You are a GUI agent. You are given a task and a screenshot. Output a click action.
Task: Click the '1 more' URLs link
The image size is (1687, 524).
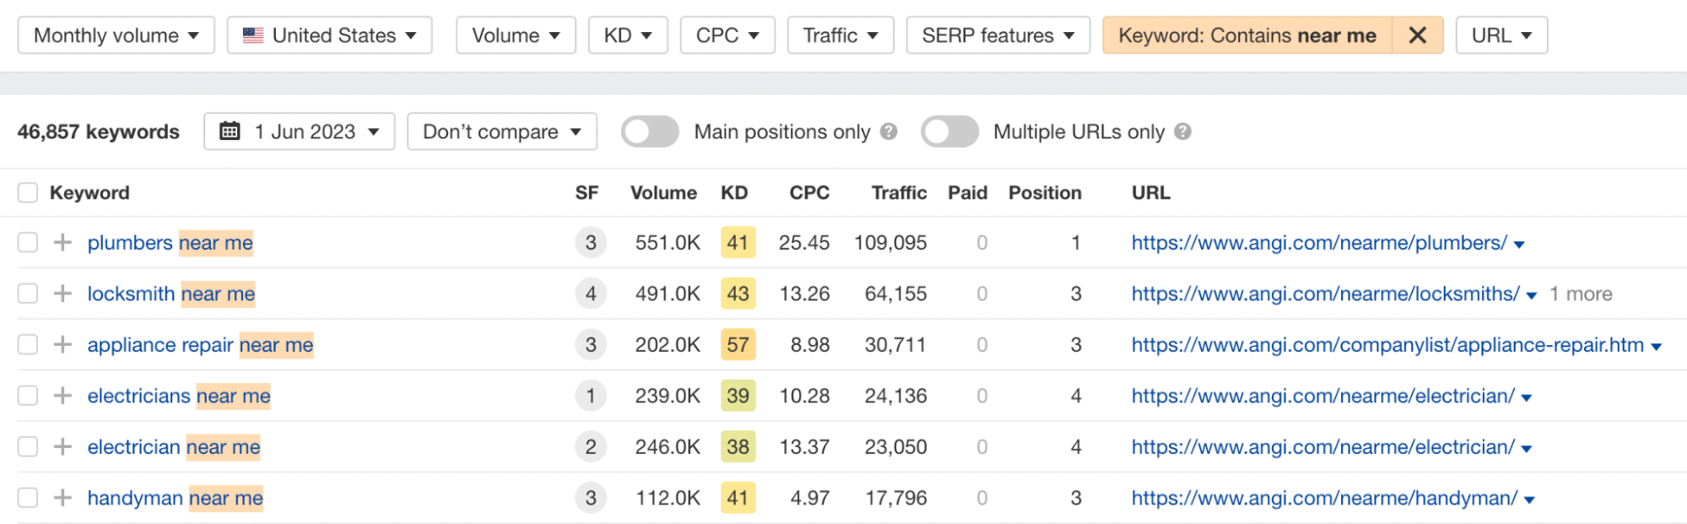[1581, 294]
